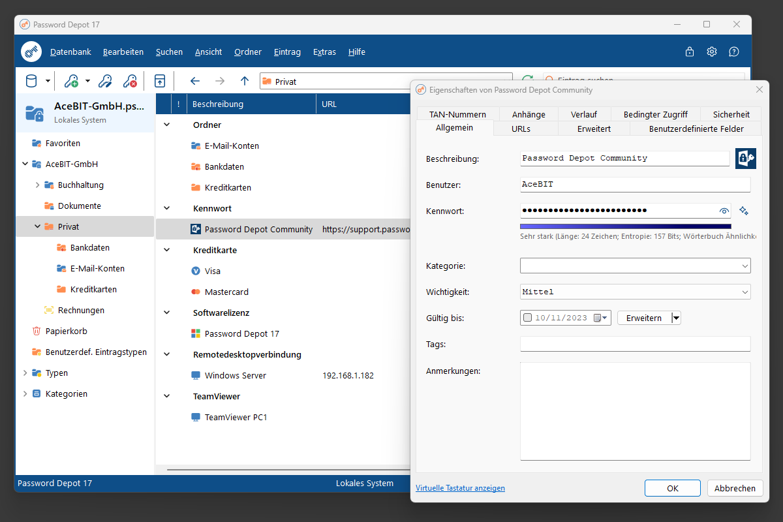Reveal the hidden Kennwort with the eye toggle
This screenshot has height=522, width=783.
(724, 211)
